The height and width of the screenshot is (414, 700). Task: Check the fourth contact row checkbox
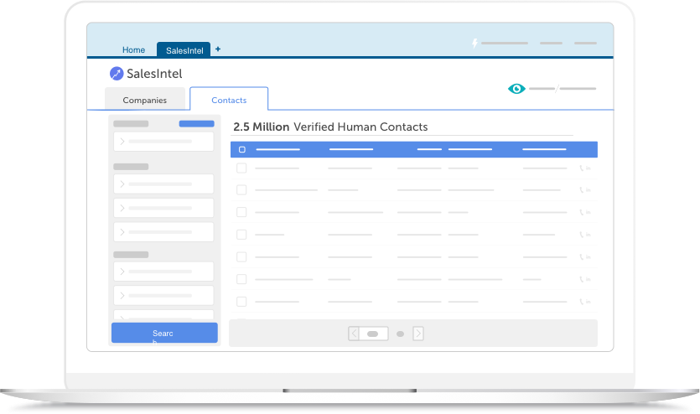[x=241, y=235]
